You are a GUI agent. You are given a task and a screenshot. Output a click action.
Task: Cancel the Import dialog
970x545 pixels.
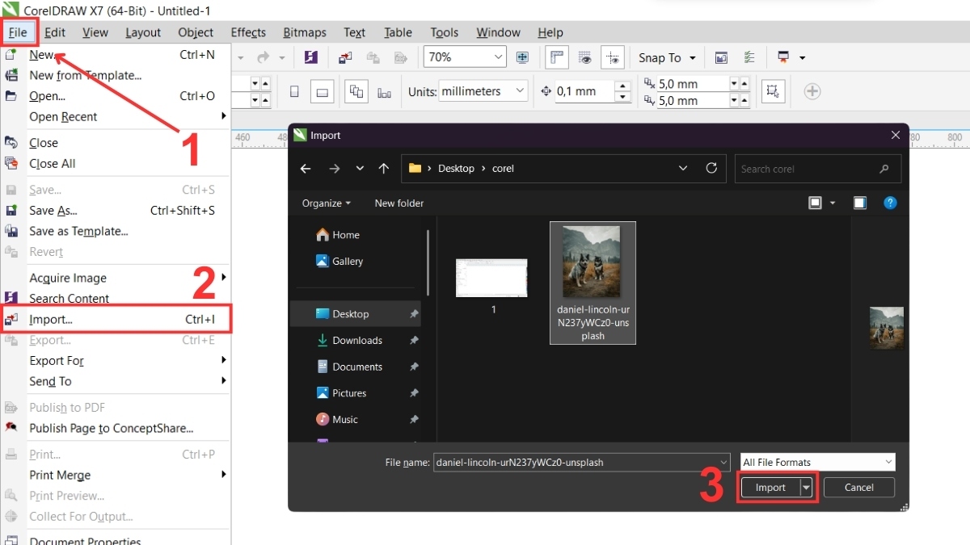(x=859, y=488)
